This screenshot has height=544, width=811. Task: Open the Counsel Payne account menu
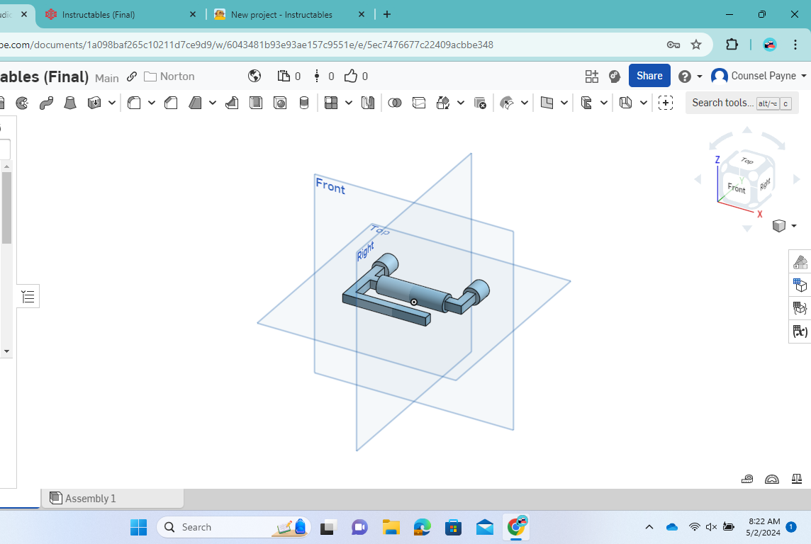[759, 76]
